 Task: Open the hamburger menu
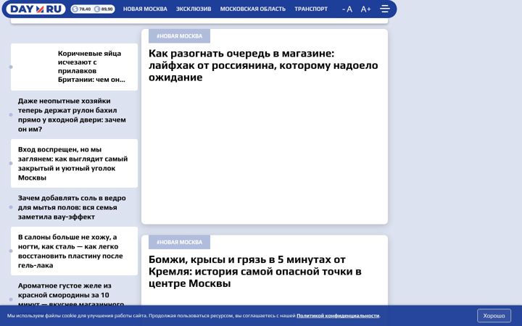pyautogui.click(x=385, y=9)
